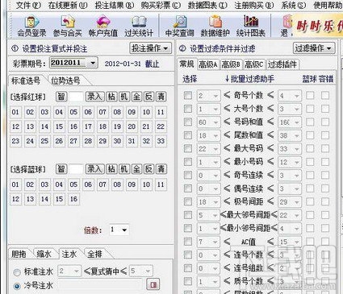
Task: Switch to the 胆拖 tab
Action: pyautogui.click(x=19, y=254)
